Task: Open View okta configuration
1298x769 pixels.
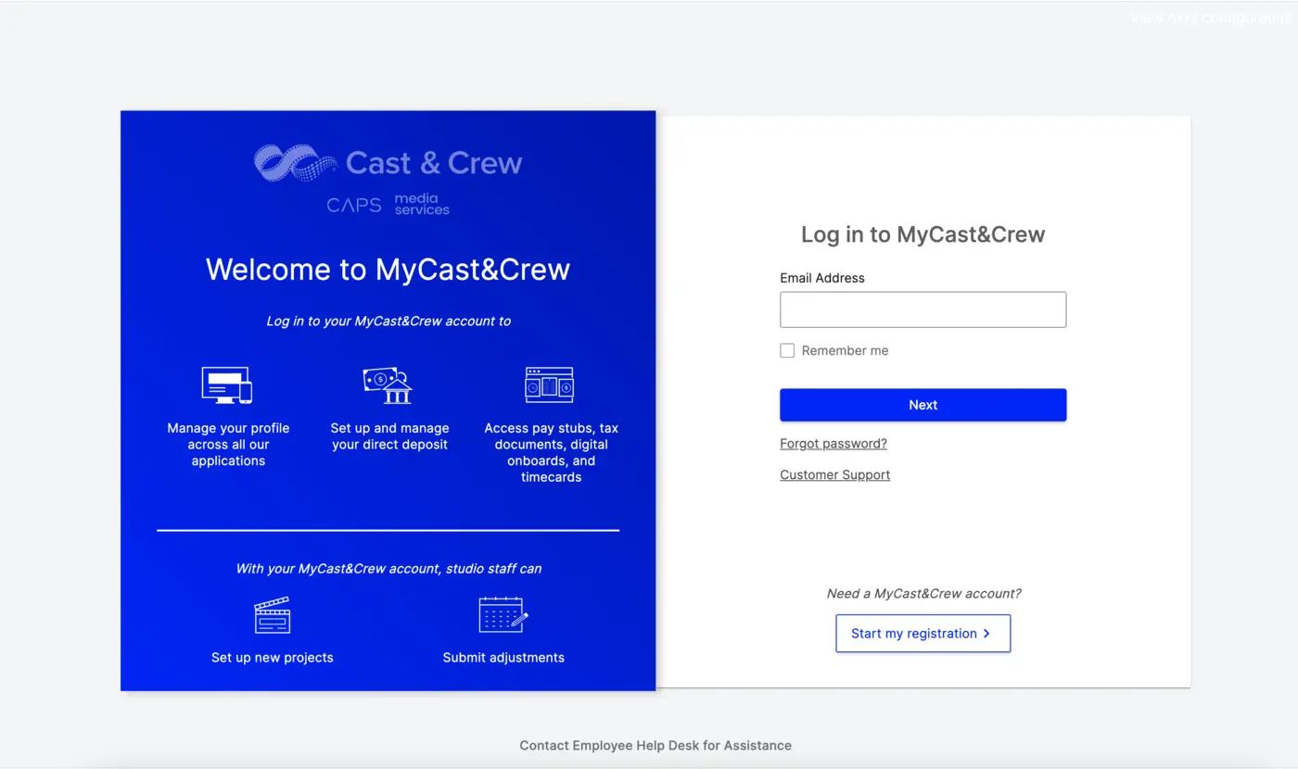Action: click(1210, 17)
